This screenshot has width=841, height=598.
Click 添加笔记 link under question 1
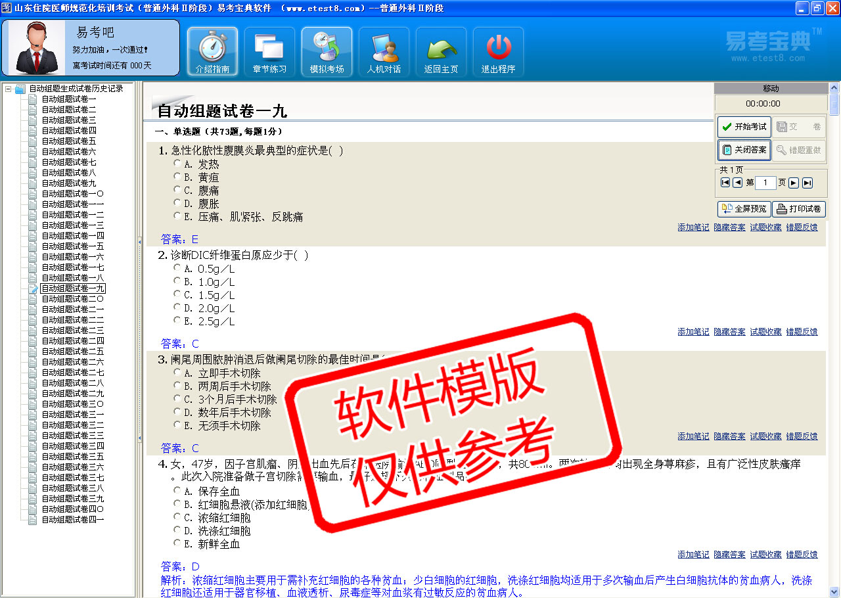coord(693,227)
